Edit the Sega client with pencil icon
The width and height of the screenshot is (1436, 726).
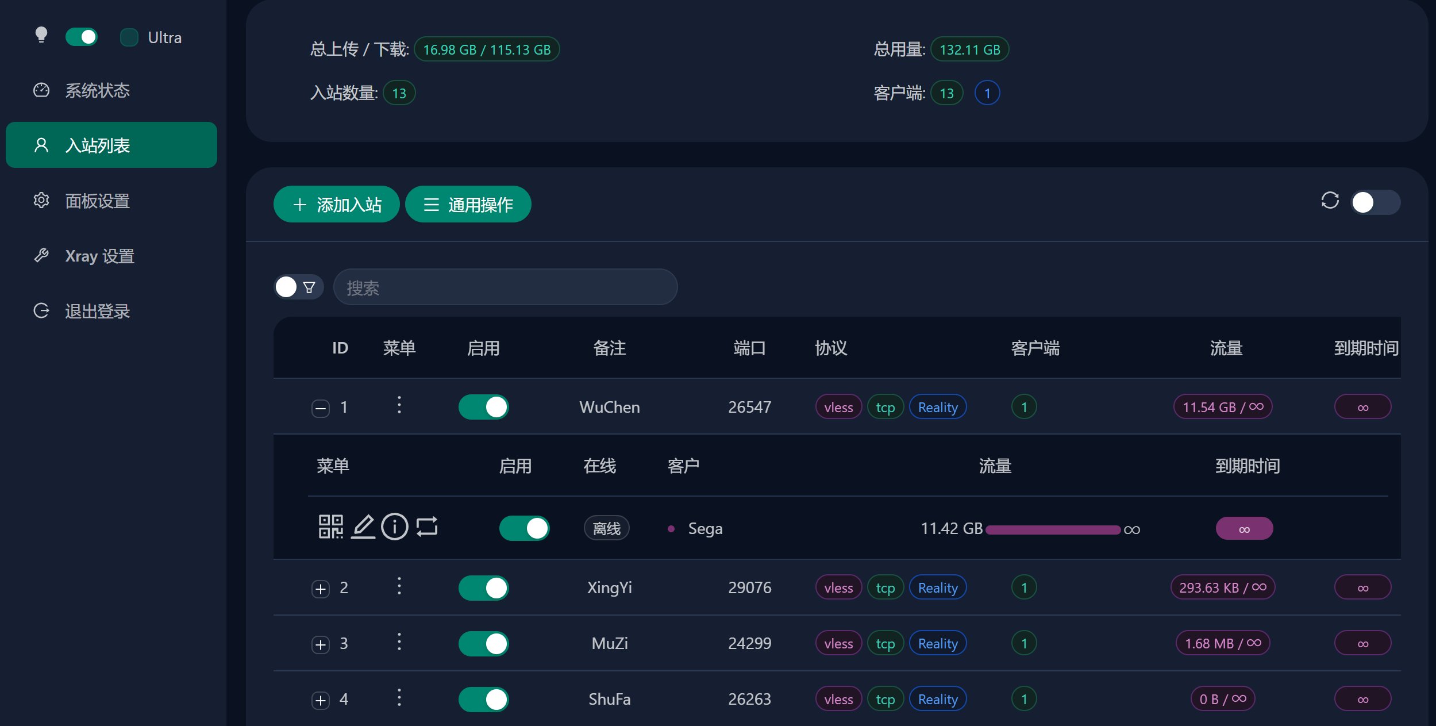[x=363, y=527]
